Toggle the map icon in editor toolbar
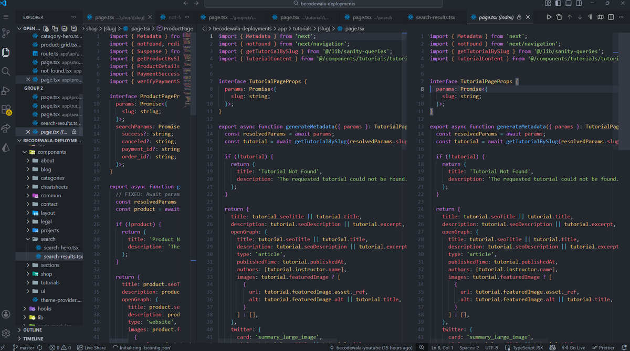The image size is (630, 351). point(601,17)
